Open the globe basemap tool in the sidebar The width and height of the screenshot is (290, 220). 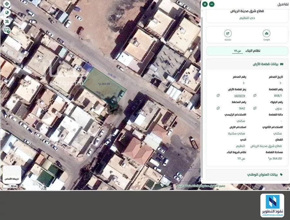(7, 13)
